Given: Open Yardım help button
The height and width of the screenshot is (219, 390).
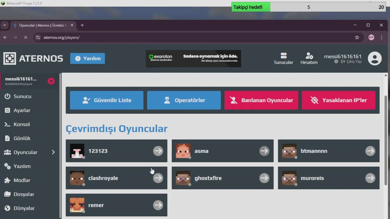Looking at the screenshot, I should [x=87, y=58].
